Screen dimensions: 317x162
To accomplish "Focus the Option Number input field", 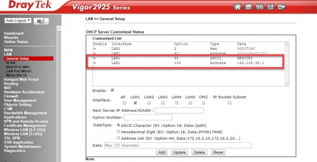I will (148, 118).
